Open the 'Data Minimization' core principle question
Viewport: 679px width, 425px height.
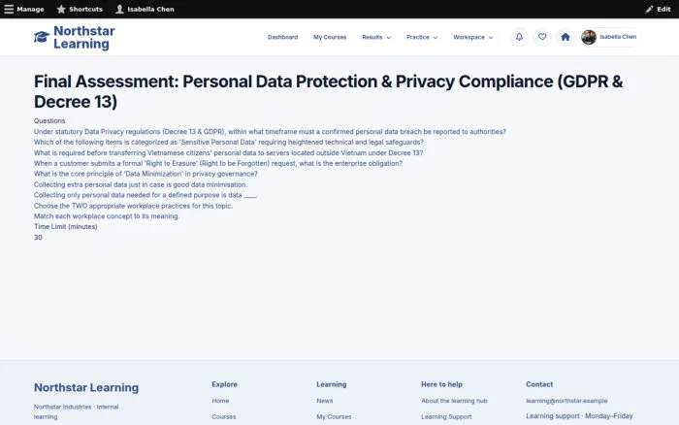(x=145, y=174)
